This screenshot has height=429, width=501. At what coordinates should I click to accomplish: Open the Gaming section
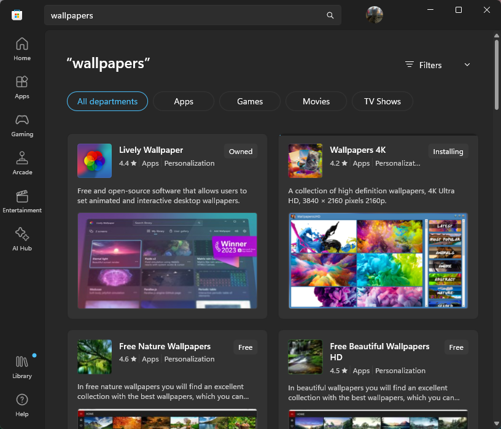pyautogui.click(x=21, y=125)
